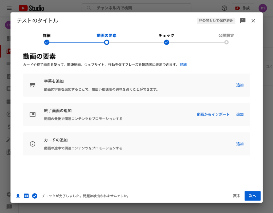The width and height of the screenshot is (273, 213).
Task: Click 動画からインポート for the end screen
Action: point(212,114)
